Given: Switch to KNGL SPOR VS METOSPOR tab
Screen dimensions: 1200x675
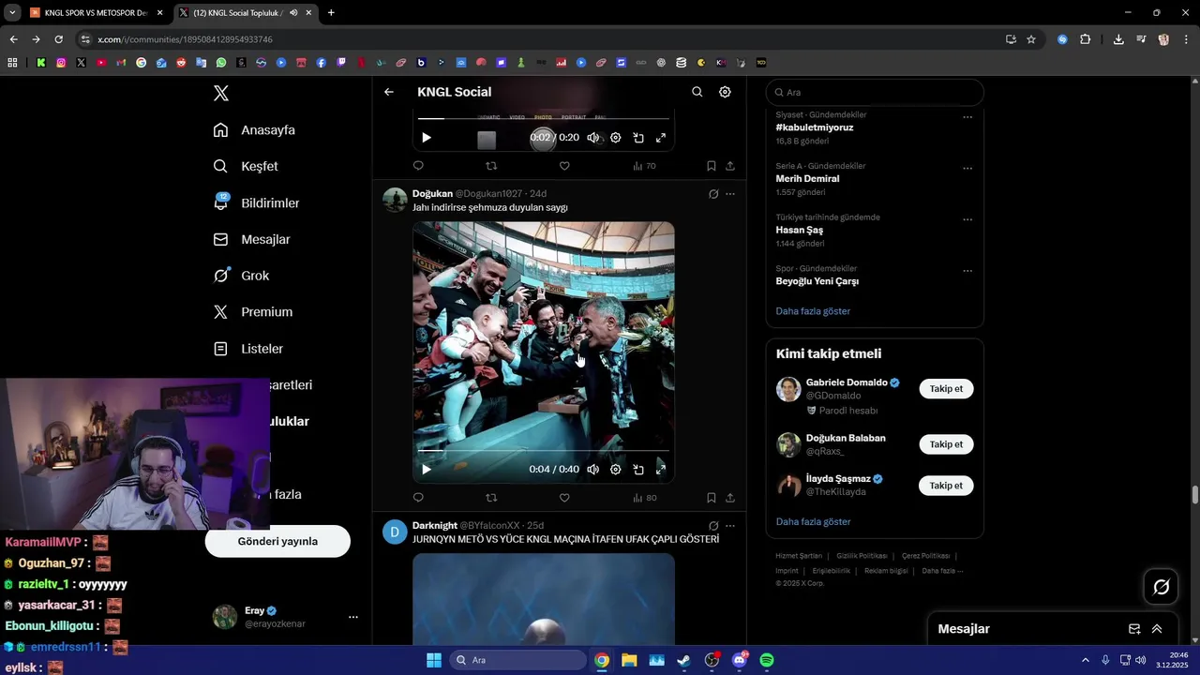Looking at the screenshot, I should tap(96, 13).
